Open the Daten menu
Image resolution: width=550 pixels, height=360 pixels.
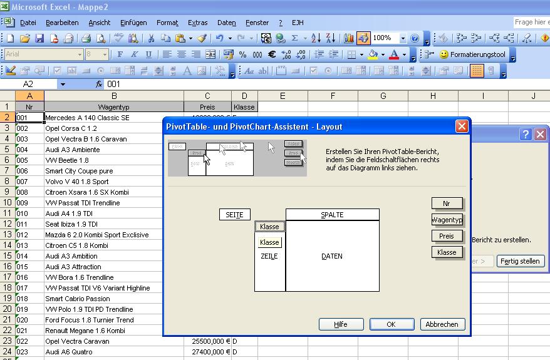226,23
